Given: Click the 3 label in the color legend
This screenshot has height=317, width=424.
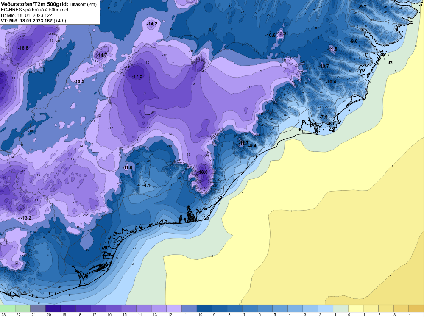Looking at the screenshot, I should [395, 314].
